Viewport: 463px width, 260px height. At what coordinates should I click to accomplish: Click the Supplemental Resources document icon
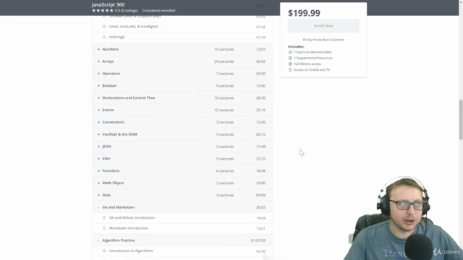coord(290,58)
